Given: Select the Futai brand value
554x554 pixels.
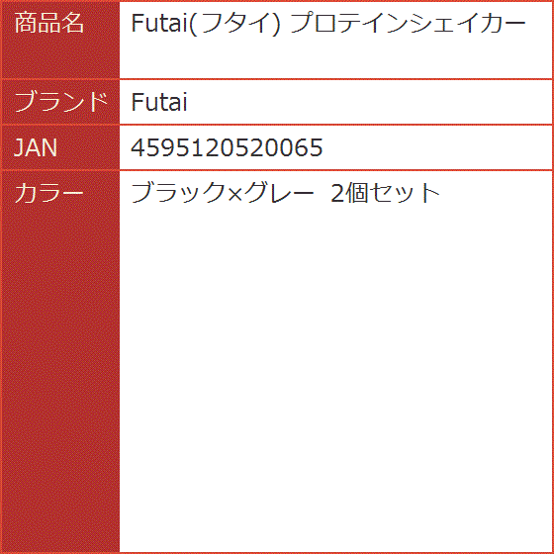Looking at the screenshot, I should point(159,102).
